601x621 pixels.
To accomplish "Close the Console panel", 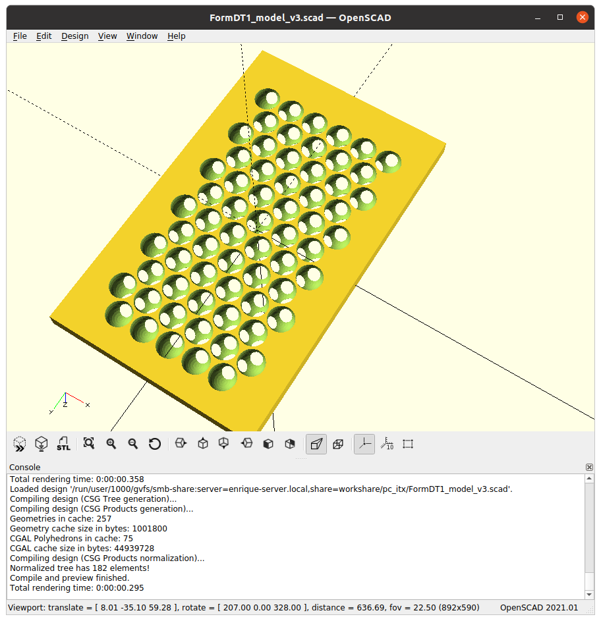I will pyautogui.click(x=590, y=468).
